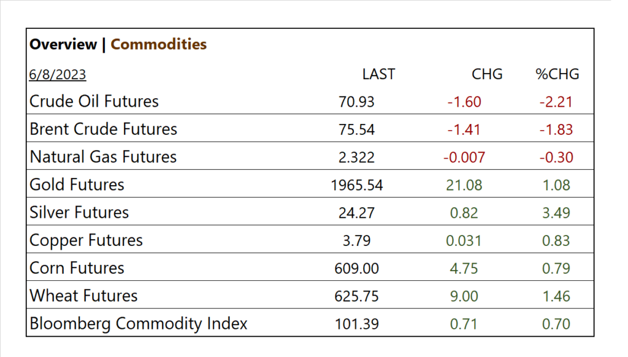Select Silver Futures percent change 3.49
The width and height of the screenshot is (628, 357).
click(x=556, y=213)
